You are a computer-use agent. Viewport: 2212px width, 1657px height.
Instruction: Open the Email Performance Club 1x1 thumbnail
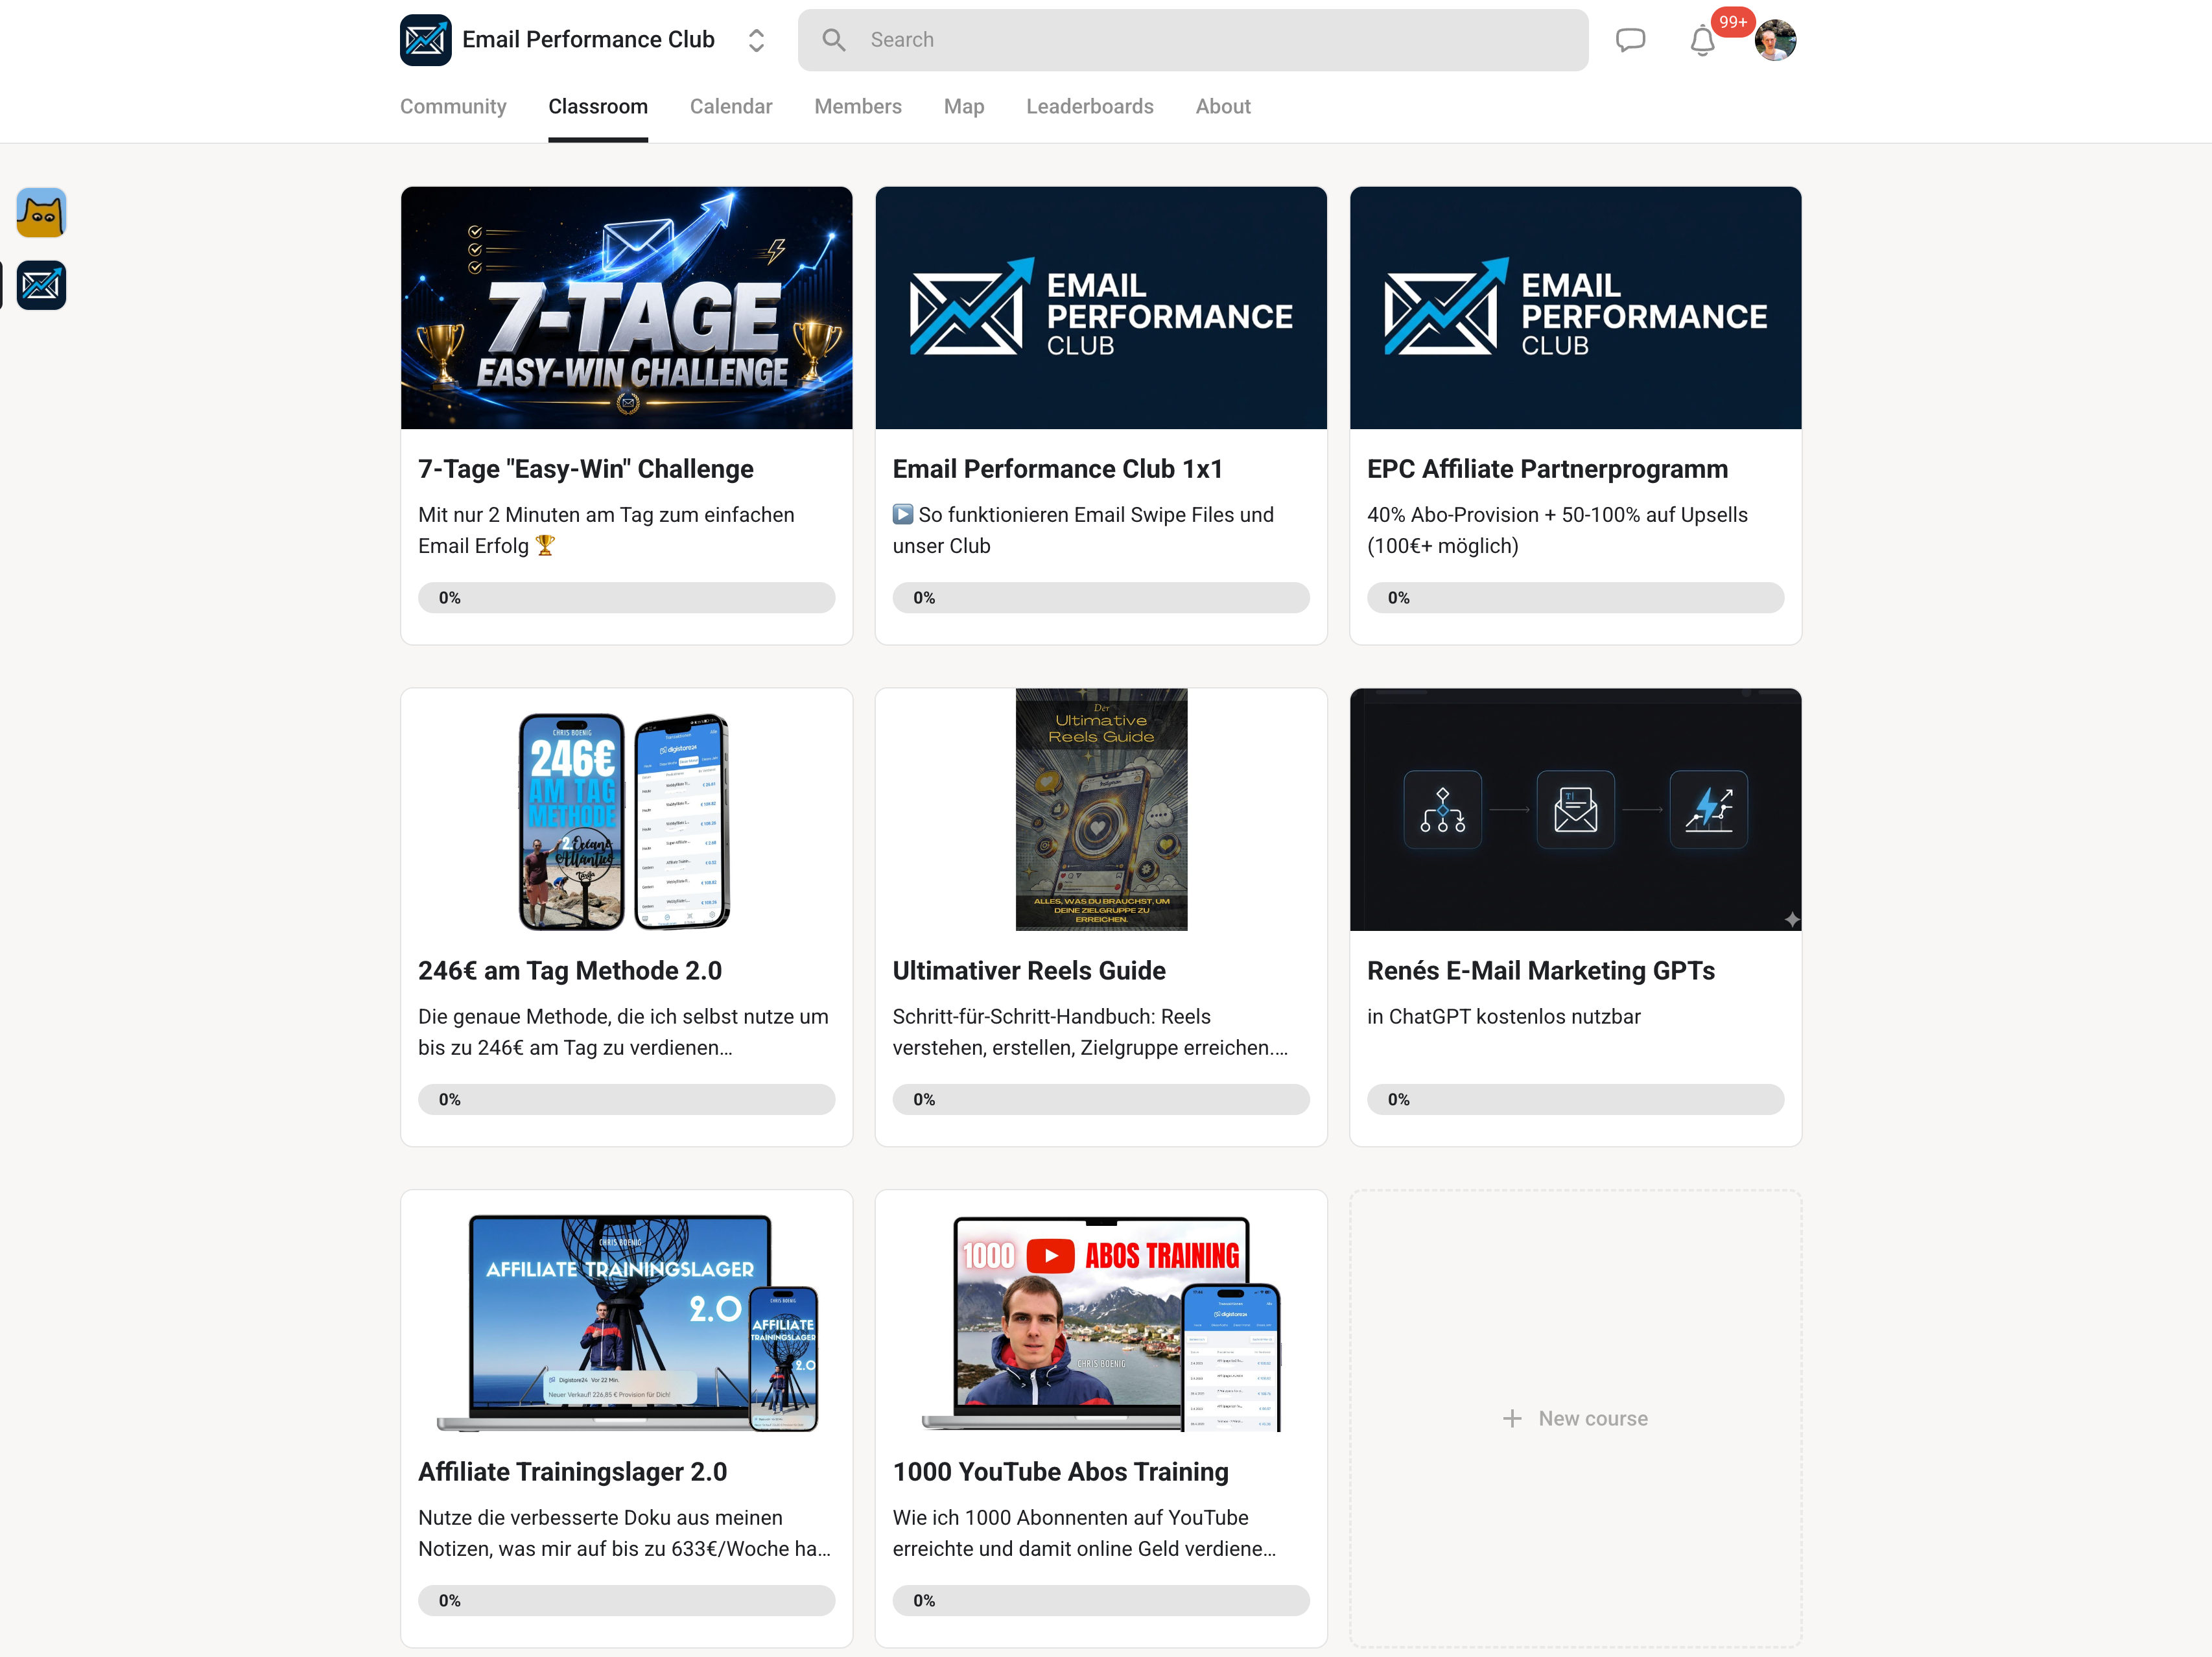point(1101,308)
